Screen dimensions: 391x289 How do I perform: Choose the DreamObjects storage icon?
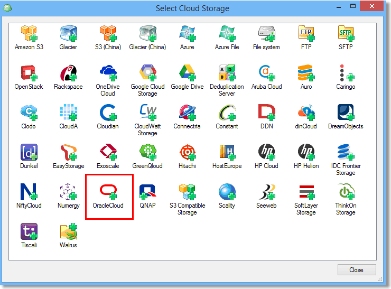pyautogui.click(x=346, y=113)
